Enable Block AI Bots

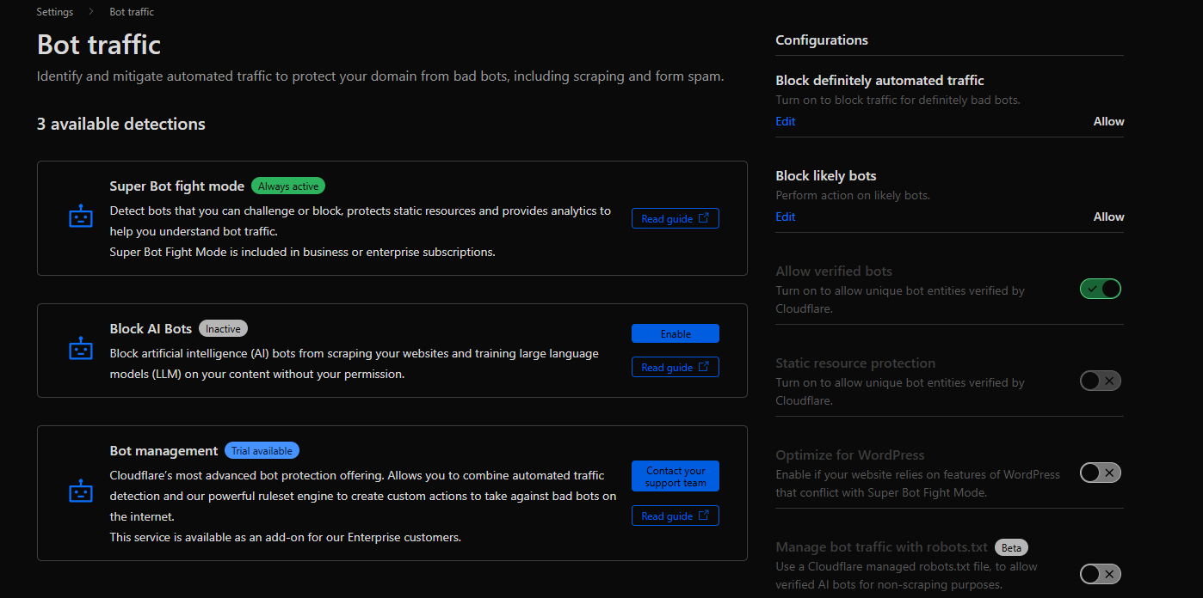[x=675, y=333]
